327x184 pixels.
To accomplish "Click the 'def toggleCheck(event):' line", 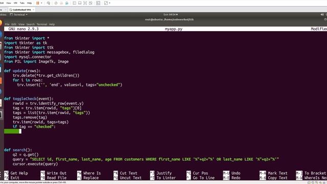I will point(29,99).
